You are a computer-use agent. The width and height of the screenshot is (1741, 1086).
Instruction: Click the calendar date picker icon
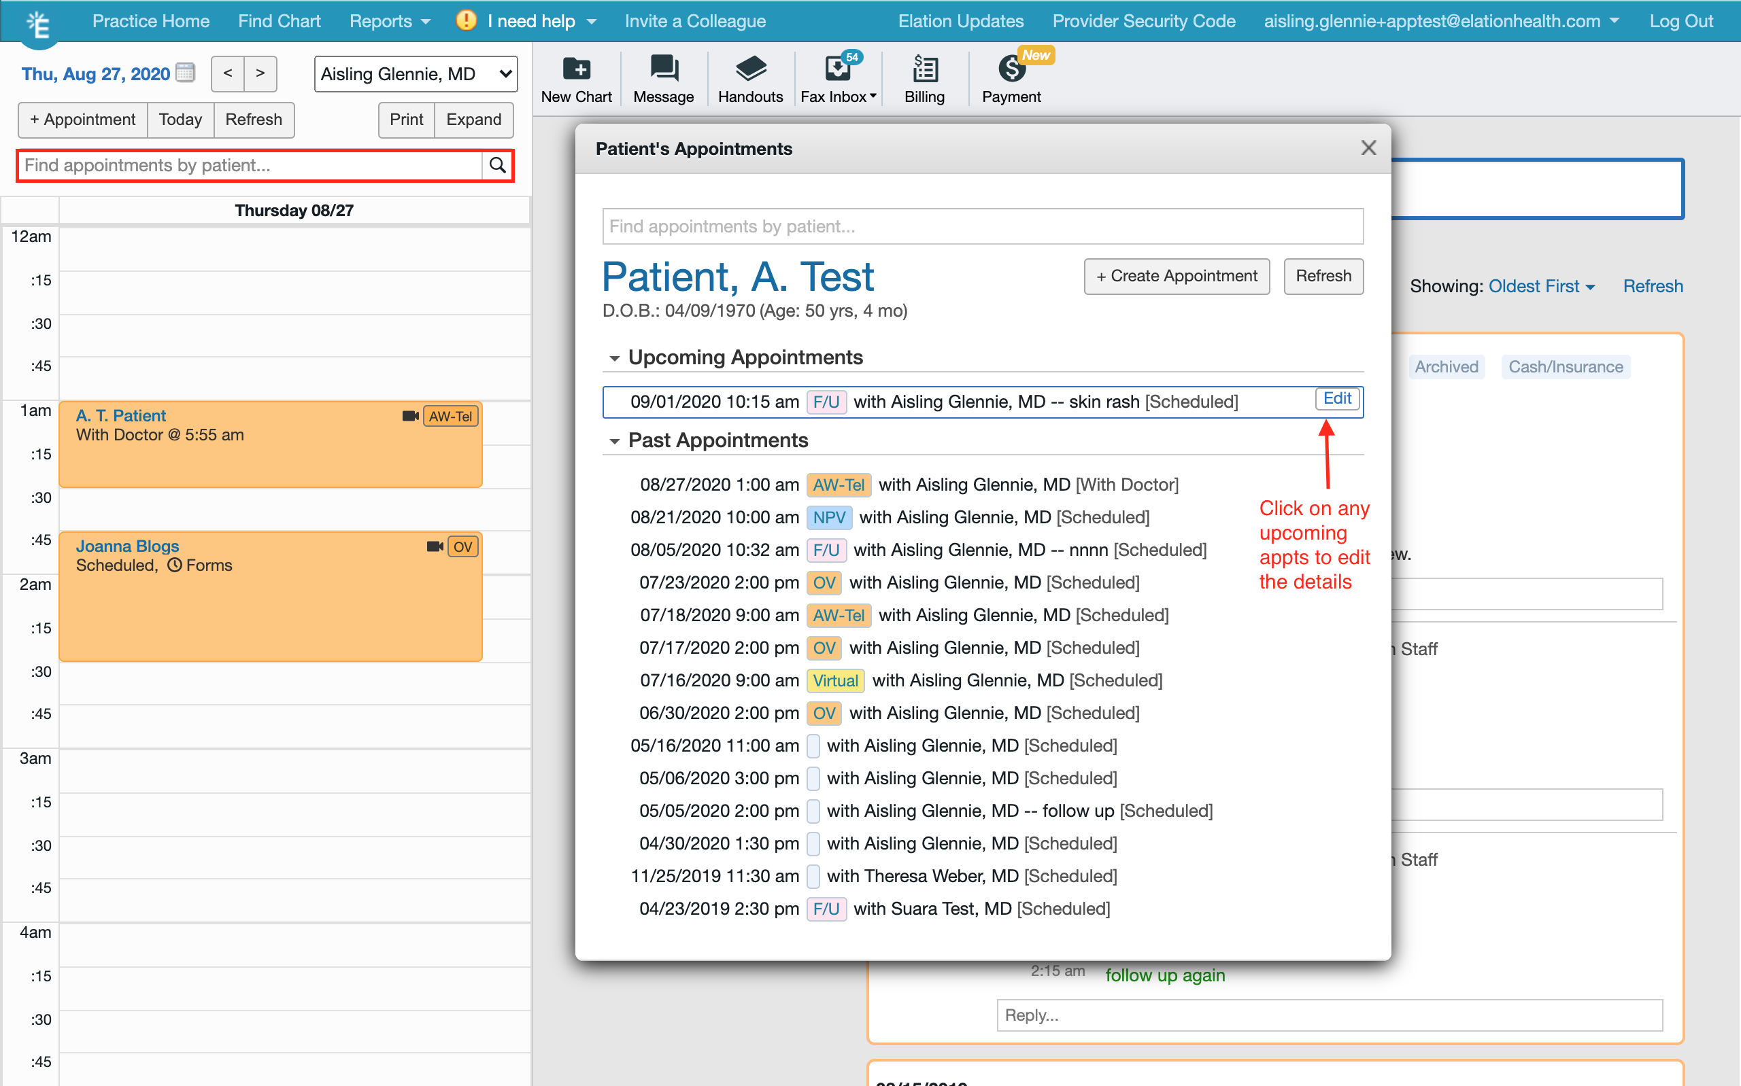pos(186,73)
